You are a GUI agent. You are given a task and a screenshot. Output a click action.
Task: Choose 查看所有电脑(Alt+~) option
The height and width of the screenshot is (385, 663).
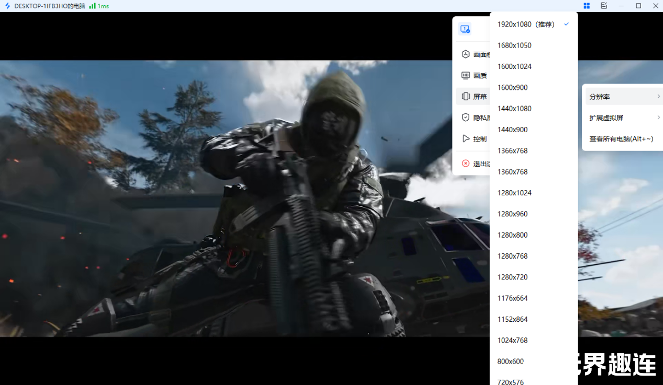point(623,139)
